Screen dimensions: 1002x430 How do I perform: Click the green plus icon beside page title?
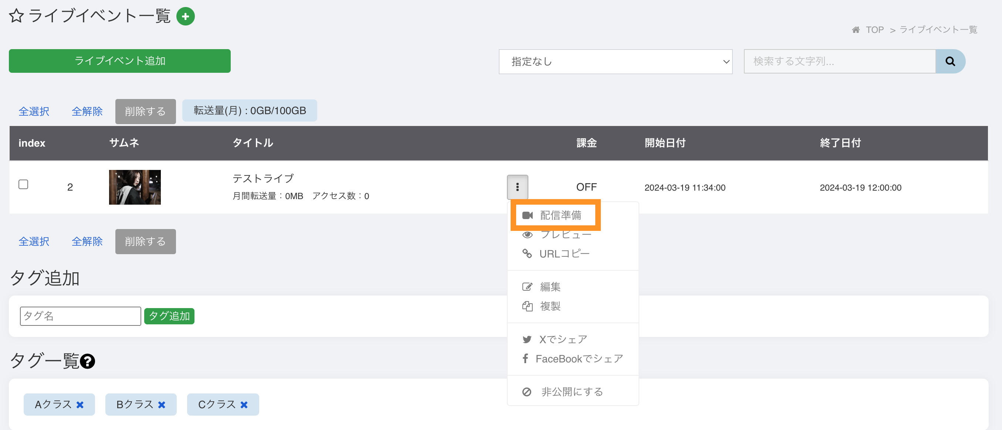186,16
